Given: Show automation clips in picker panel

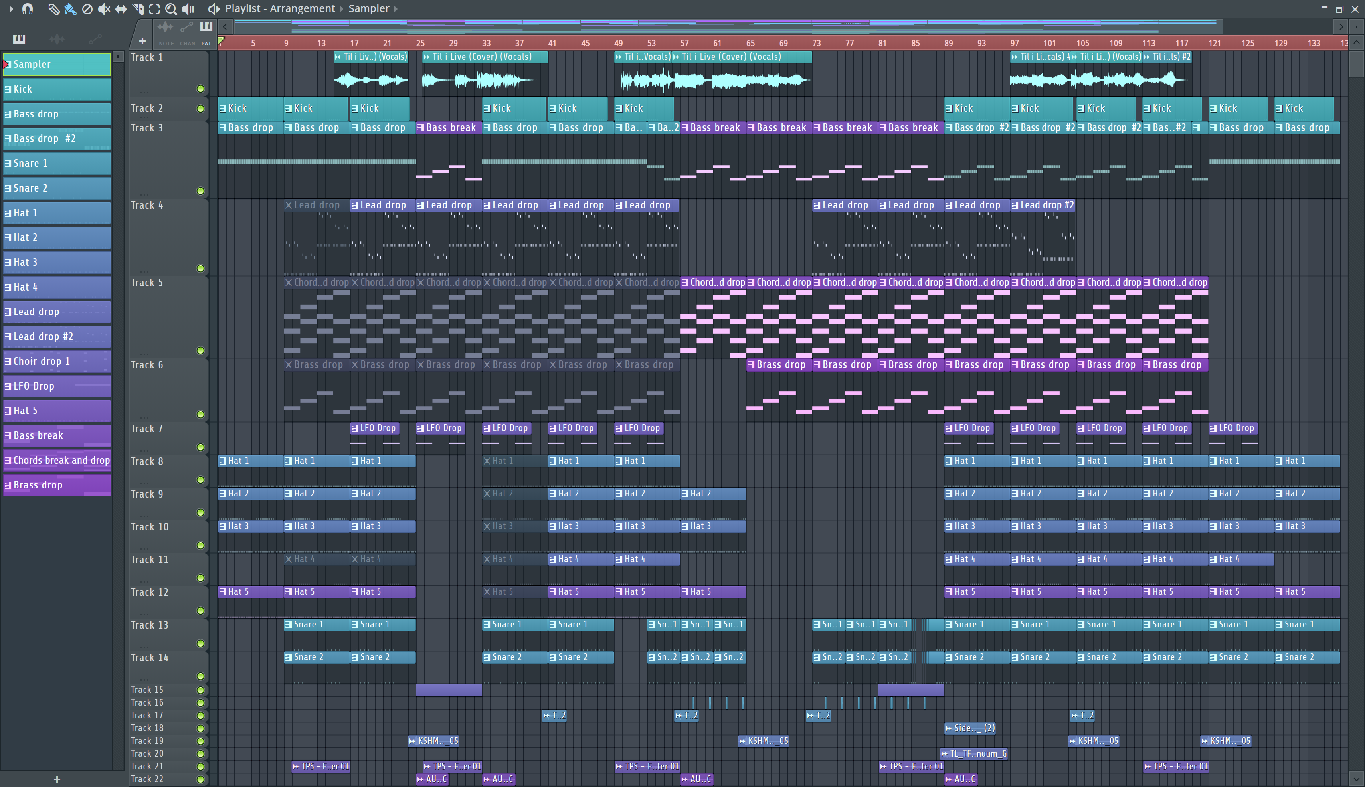Looking at the screenshot, I should click(x=95, y=38).
